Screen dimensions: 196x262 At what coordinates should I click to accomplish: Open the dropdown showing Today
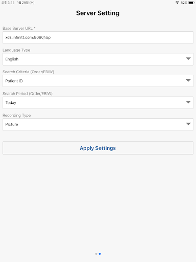click(98, 103)
